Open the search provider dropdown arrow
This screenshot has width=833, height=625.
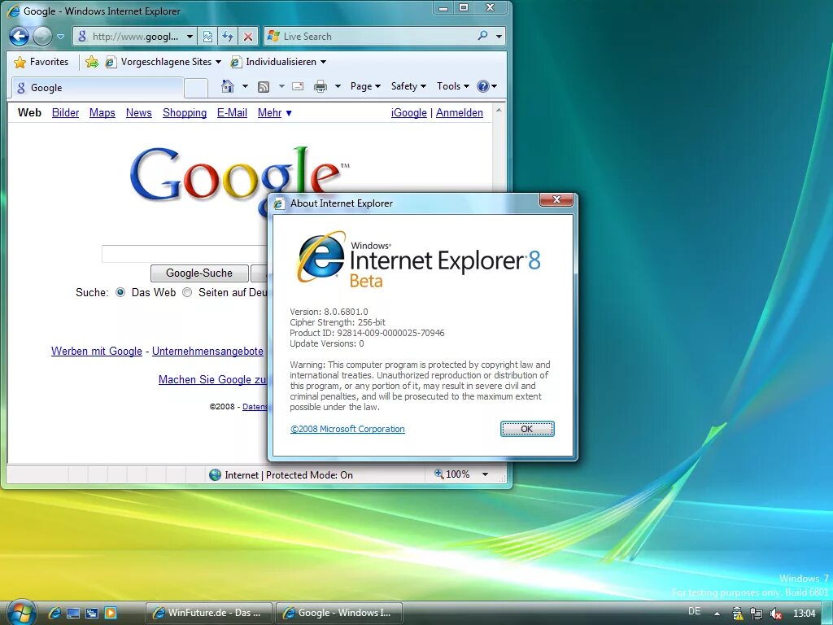pos(499,36)
